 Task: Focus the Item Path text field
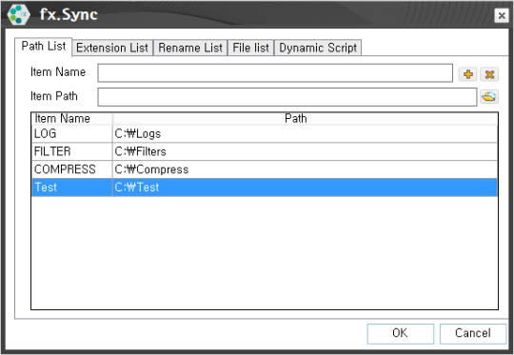(x=287, y=97)
